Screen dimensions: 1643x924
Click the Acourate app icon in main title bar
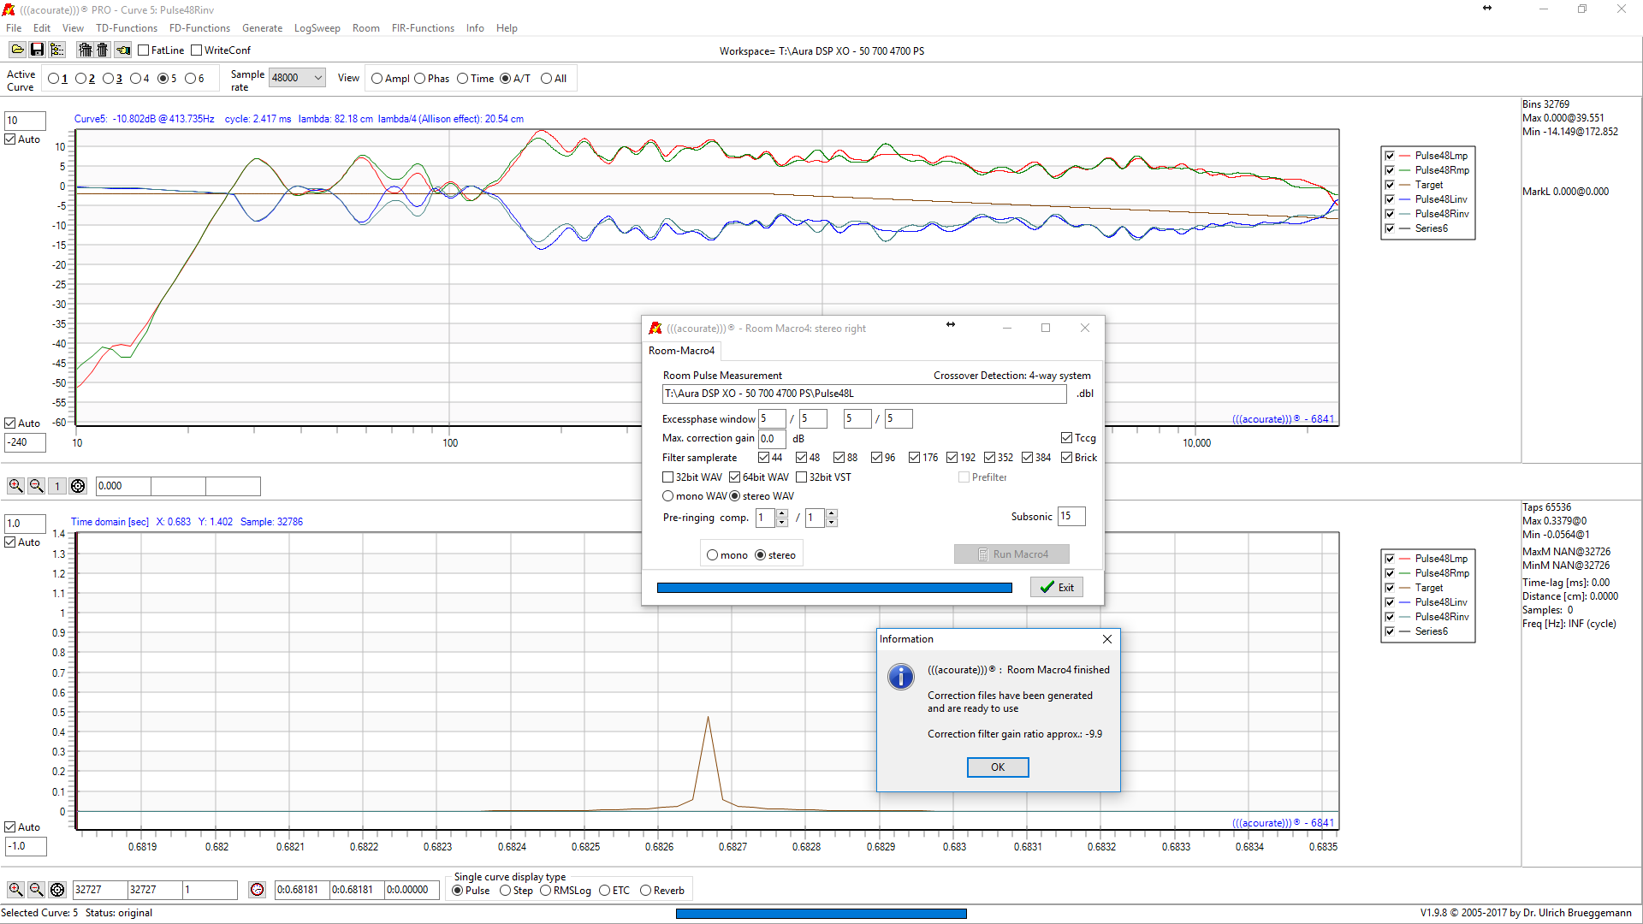(9, 9)
